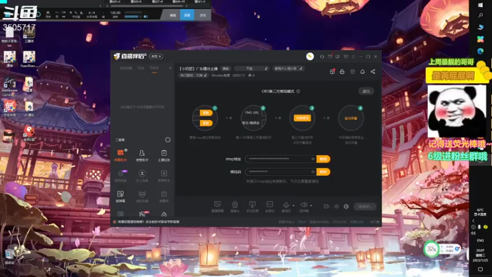Toggle the blue switch in the top music app
Image resolution: width=492 pixels, height=277 pixels.
[x=146, y=17]
